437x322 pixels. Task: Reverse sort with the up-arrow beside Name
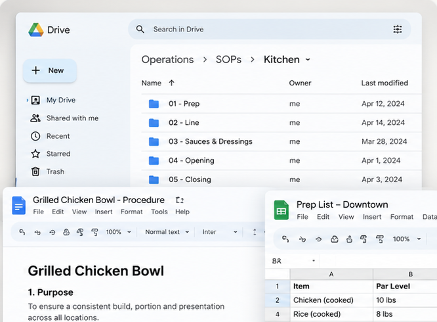pos(171,83)
